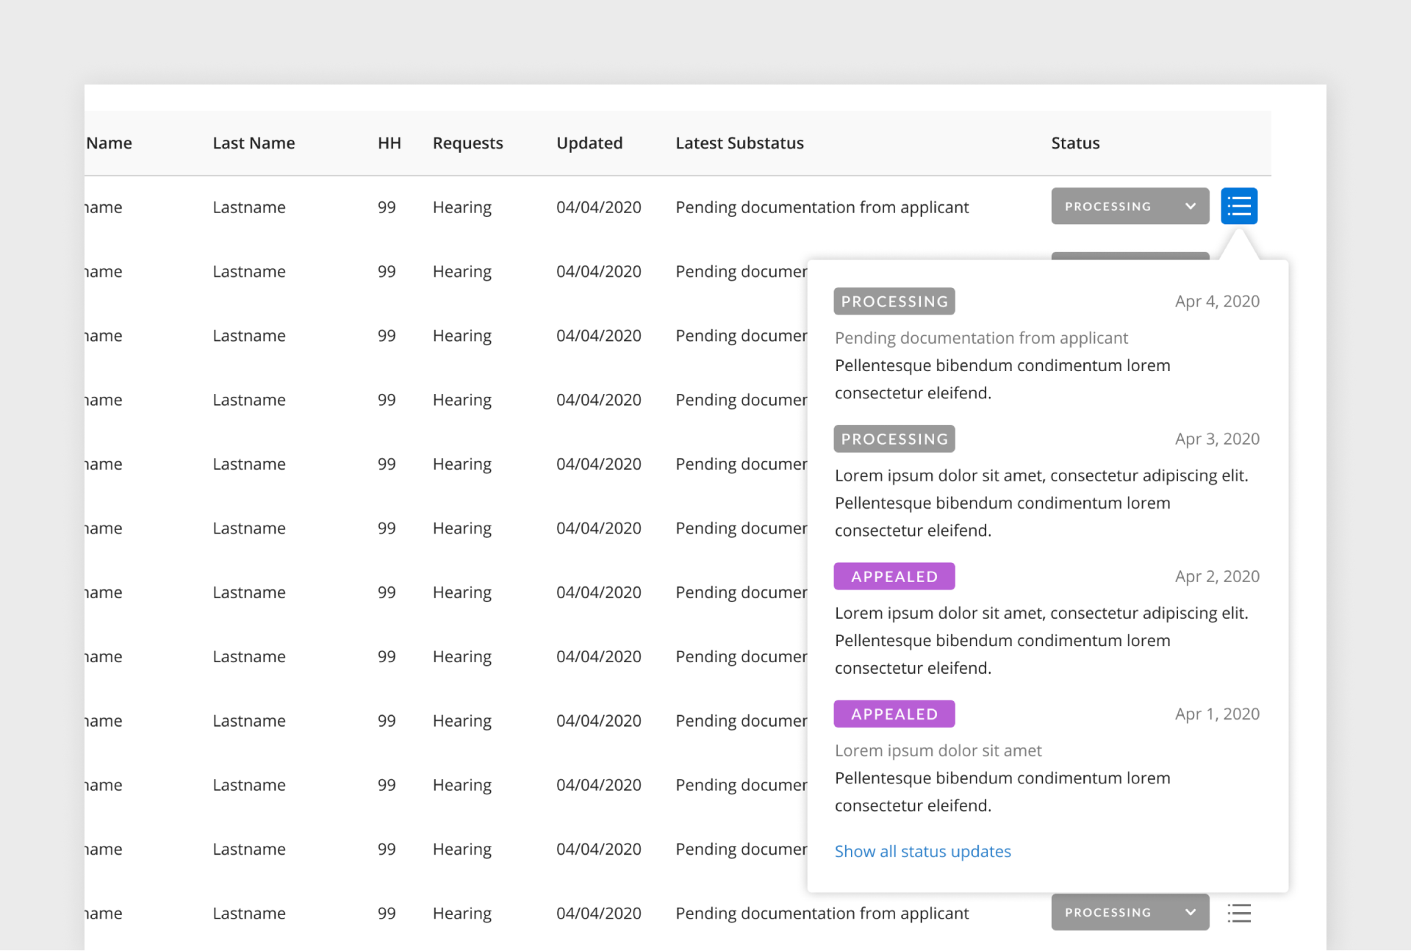This screenshot has width=1411, height=951.
Task: Click the Apr 3, 2020 date in popup
Action: (x=1217, y=439)
